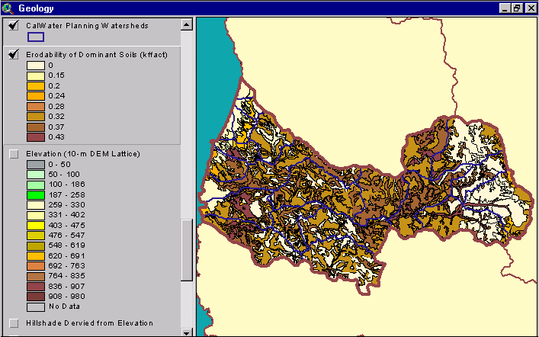Select the elevation 100 - 186 swatch
The width and height of the screenshot is (539, 337).
click(36, 185)
